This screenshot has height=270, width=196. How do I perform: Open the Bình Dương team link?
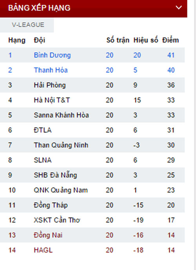pyautogui.click(x=52, y=55)
